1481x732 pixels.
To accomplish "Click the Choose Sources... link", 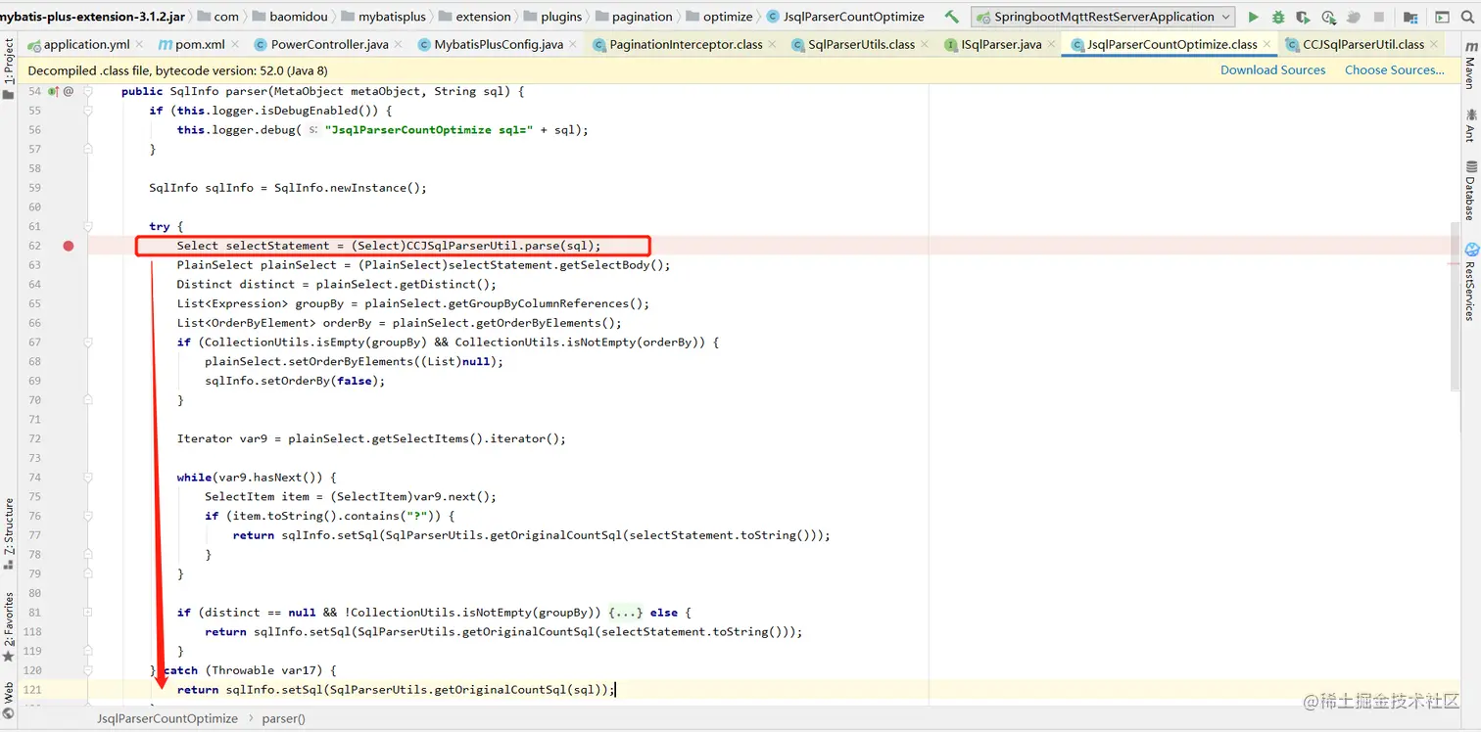I will click(1395, 70).
